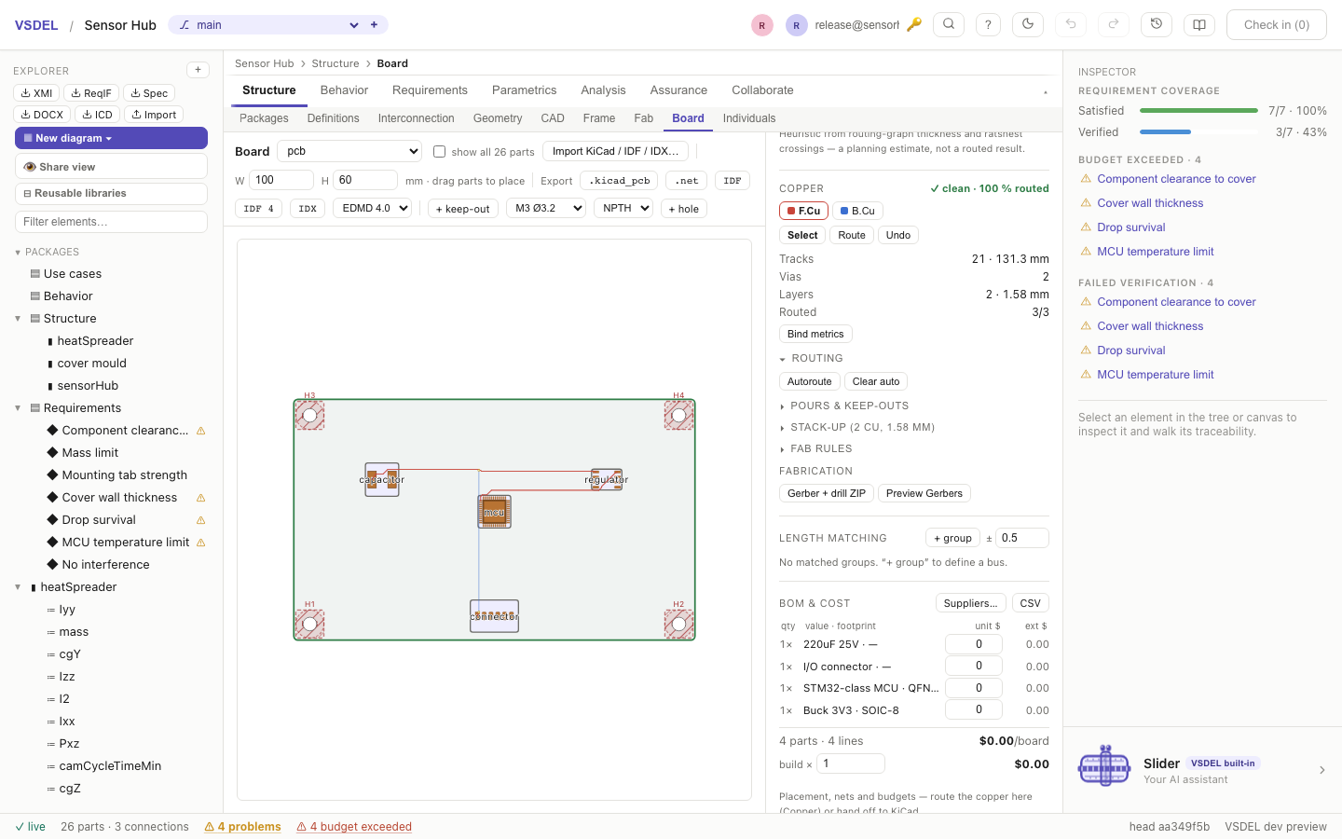1342x839 pixels.
Task: Click the Autoroute button
Action: pos(809,381)
